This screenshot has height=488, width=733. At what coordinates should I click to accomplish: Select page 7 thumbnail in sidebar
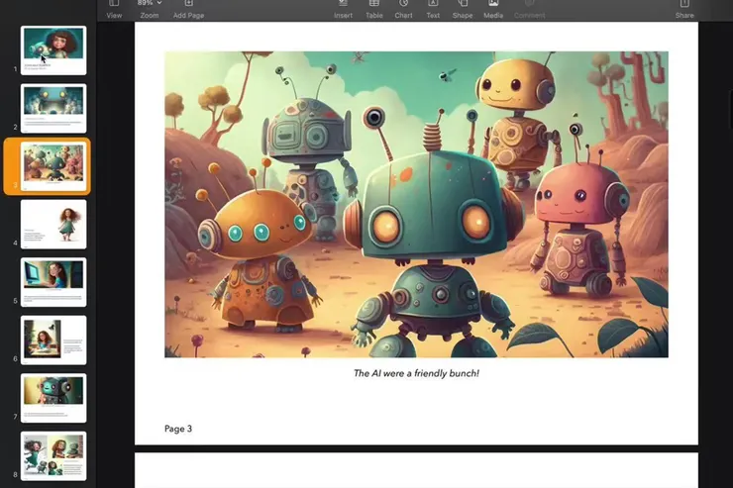(53, 398)
